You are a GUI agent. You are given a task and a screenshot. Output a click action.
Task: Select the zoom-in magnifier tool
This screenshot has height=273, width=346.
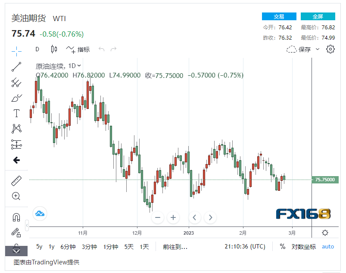click(x=16, y=196)
